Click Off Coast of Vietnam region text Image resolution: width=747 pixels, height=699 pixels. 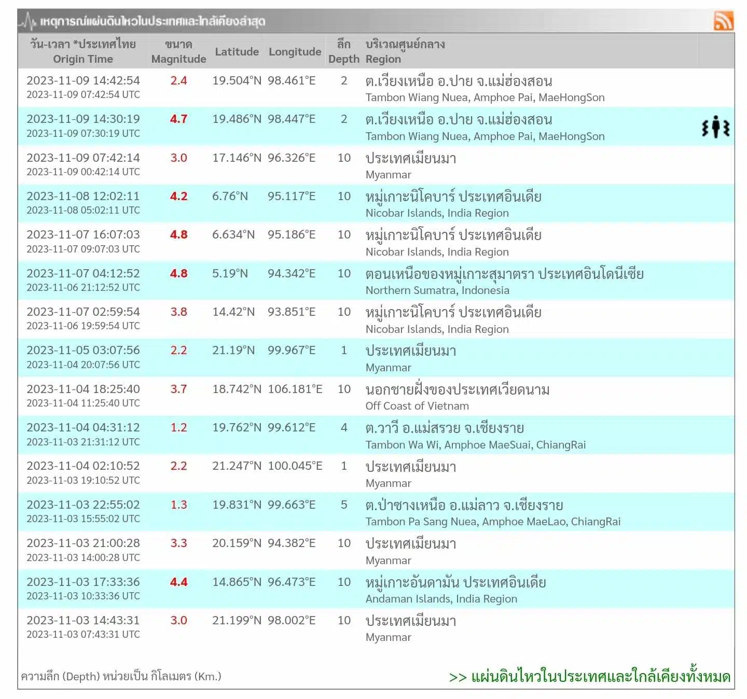417,406
